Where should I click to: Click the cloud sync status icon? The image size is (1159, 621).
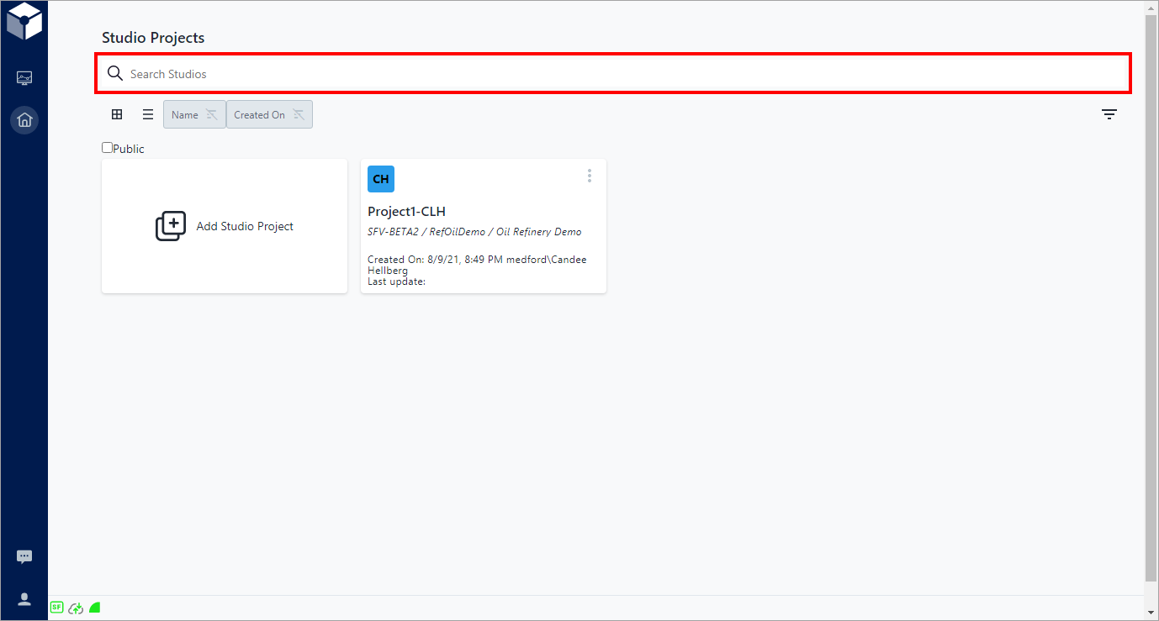[76, 608]
